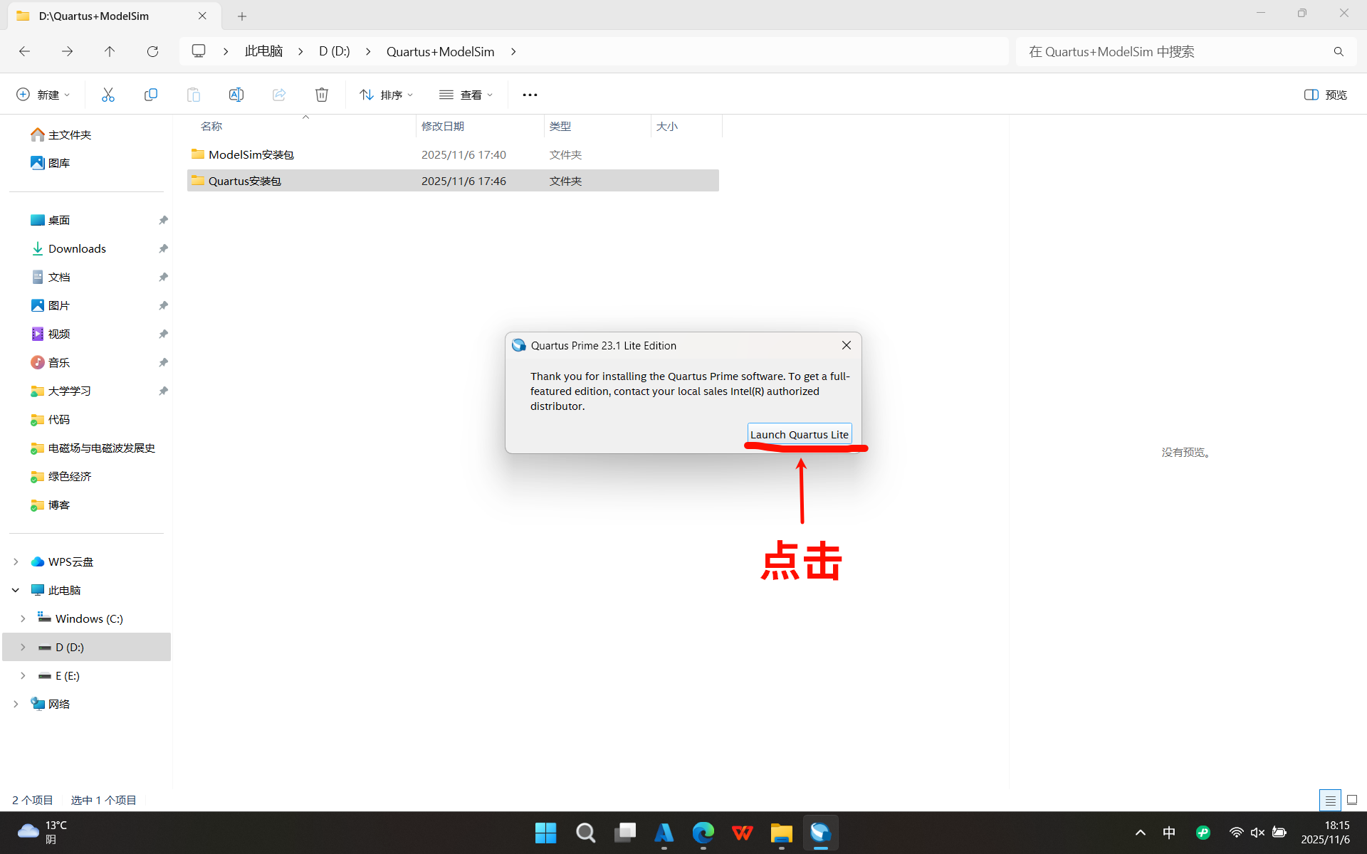Go forward in File Explorer
The width and height of the screenshot is (1367, 854).
pyautogui.click(x=67, y=51)
